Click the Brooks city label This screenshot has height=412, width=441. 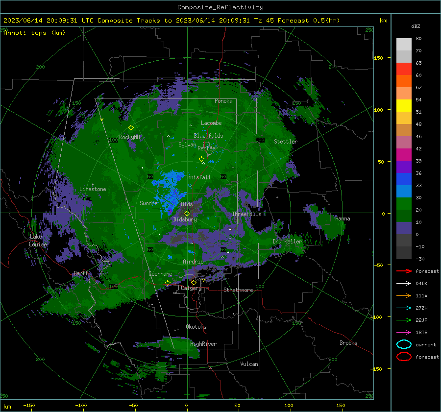coord(348,343)
